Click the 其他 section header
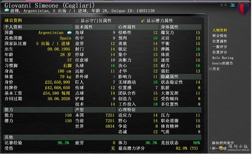 click(102, 137)
